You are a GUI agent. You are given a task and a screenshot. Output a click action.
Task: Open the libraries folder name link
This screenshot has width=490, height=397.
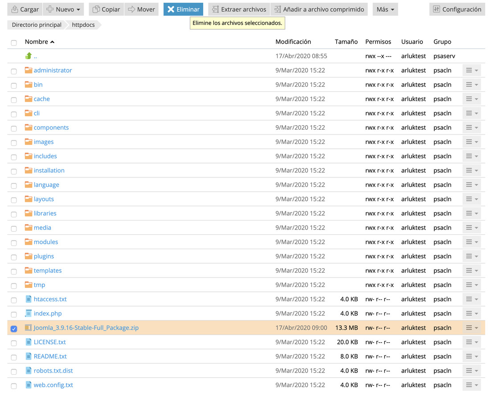click(x=45, y=213)
